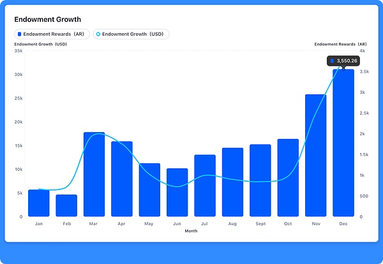Click the Month x-axis title
Viewport: 383px width, 264px height.
(191, 231)
